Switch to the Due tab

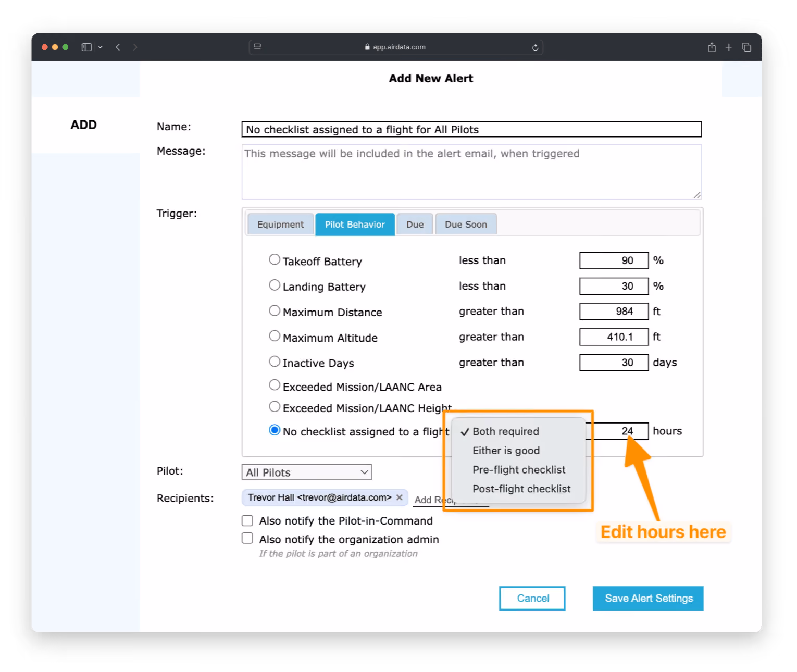(x=415, y=225)
